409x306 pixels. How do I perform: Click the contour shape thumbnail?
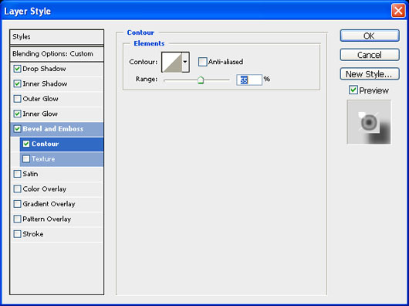tap(171, 62)
